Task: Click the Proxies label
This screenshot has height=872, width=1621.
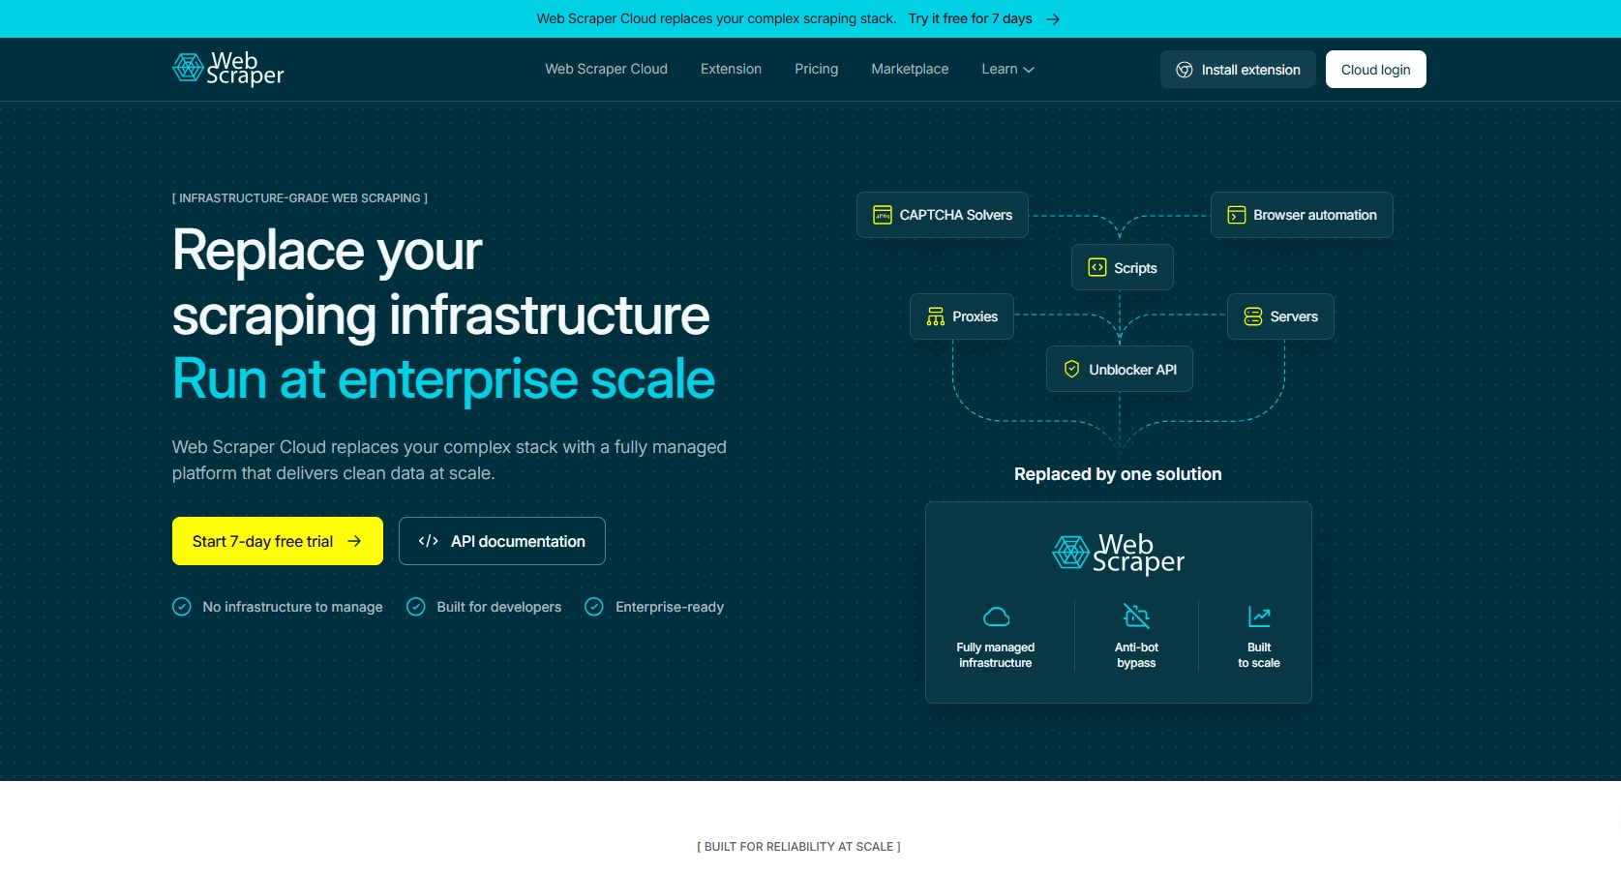Action: 975,316
